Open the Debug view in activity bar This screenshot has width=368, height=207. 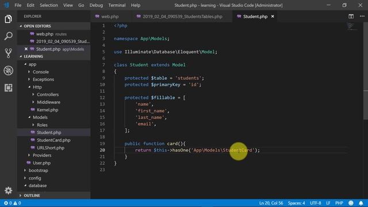tap(8, 70)
